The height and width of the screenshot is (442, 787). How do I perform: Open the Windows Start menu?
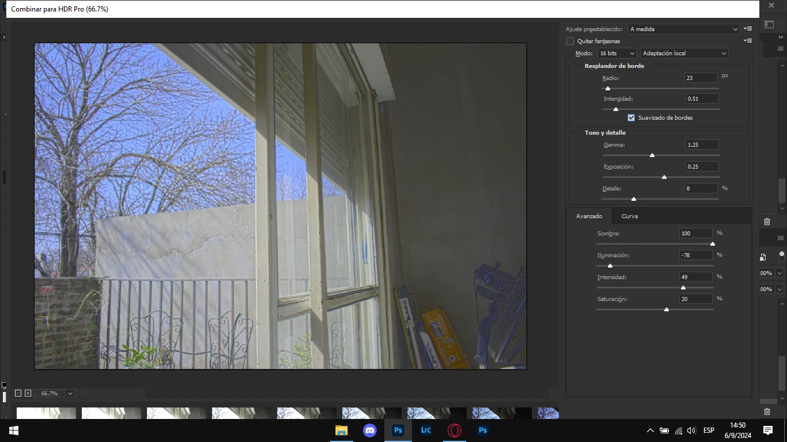(x=14, y=430)
